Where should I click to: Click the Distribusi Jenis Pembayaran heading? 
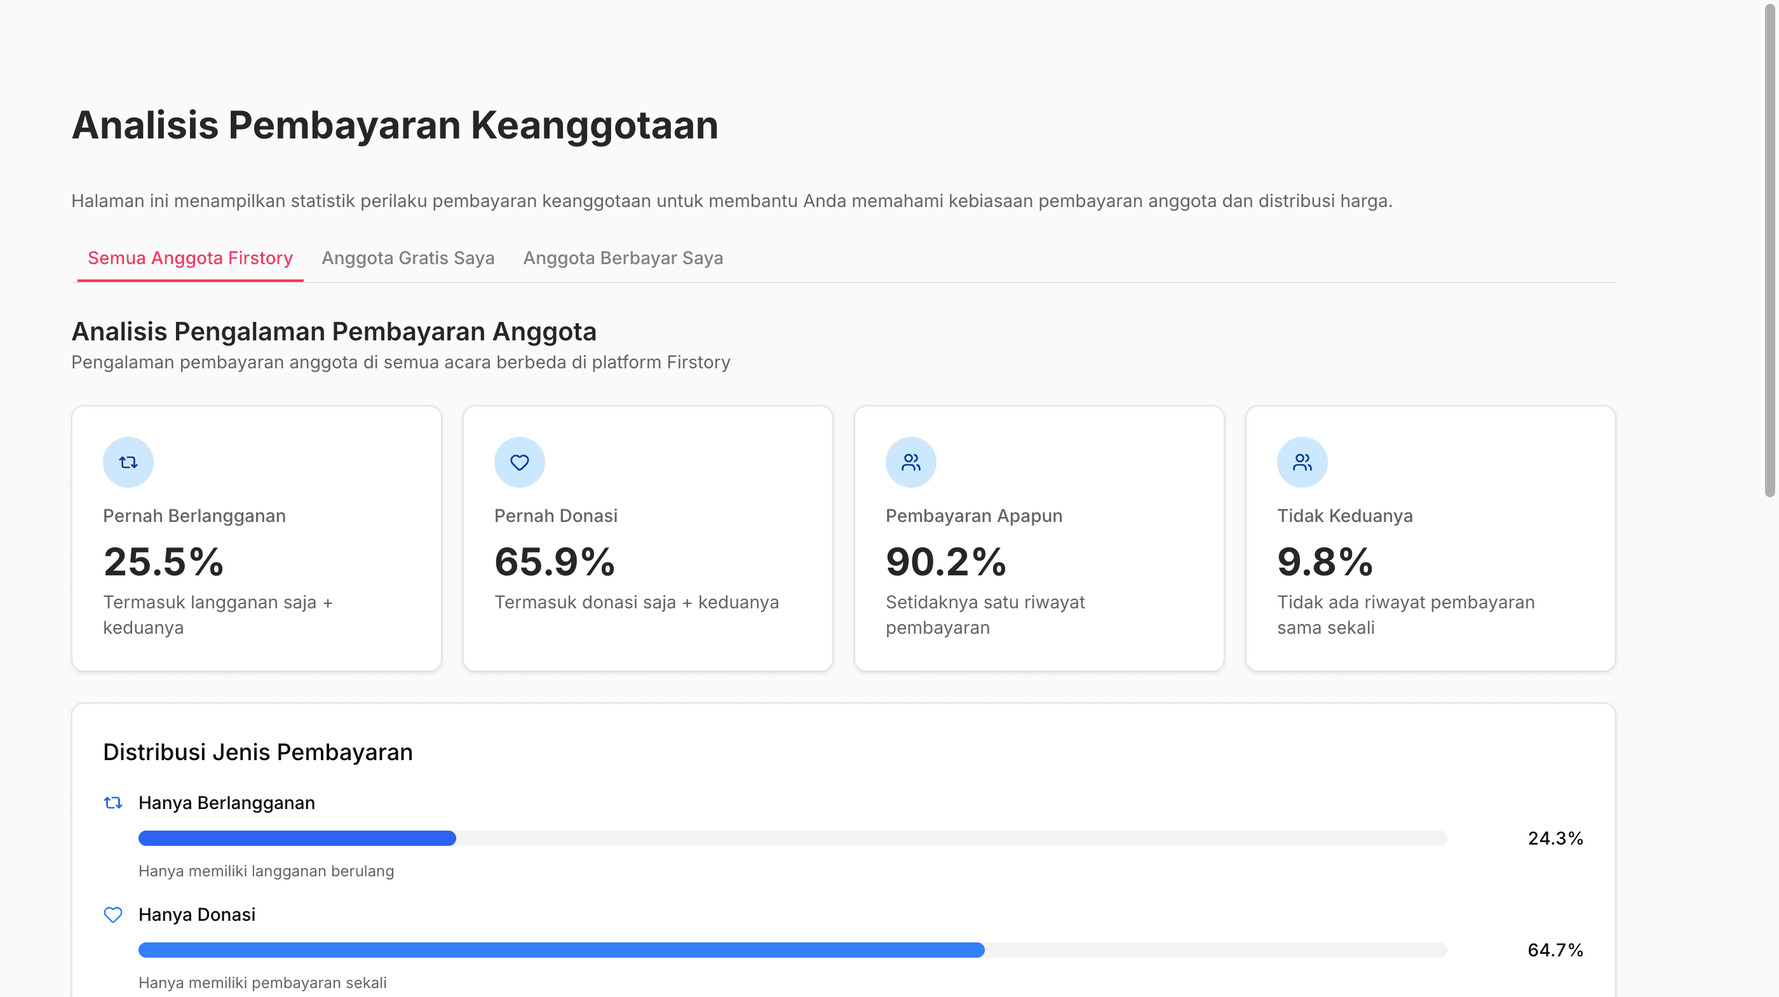(x=257, y=752)
